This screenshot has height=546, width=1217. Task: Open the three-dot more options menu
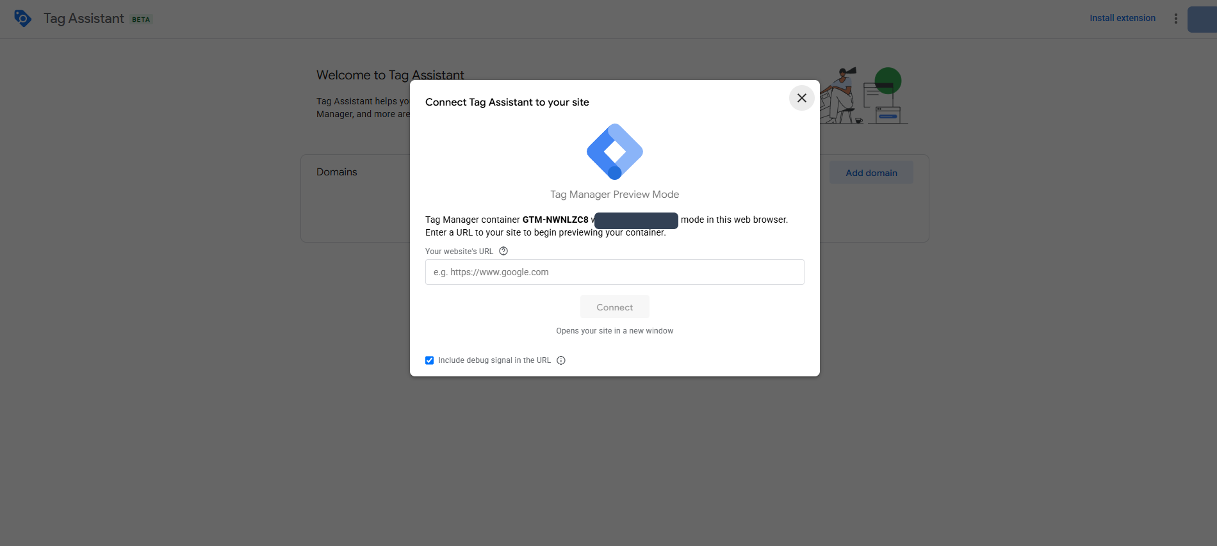pos(1175,19)
